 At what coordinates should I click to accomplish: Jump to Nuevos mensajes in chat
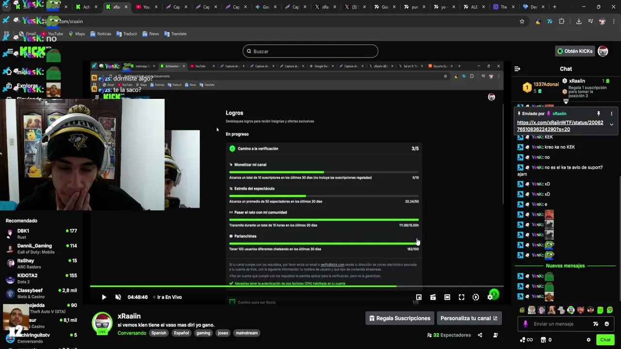(565, 266)
